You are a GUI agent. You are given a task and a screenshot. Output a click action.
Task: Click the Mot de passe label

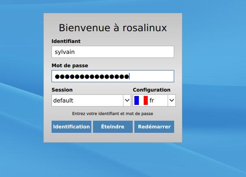click(70, 66)
